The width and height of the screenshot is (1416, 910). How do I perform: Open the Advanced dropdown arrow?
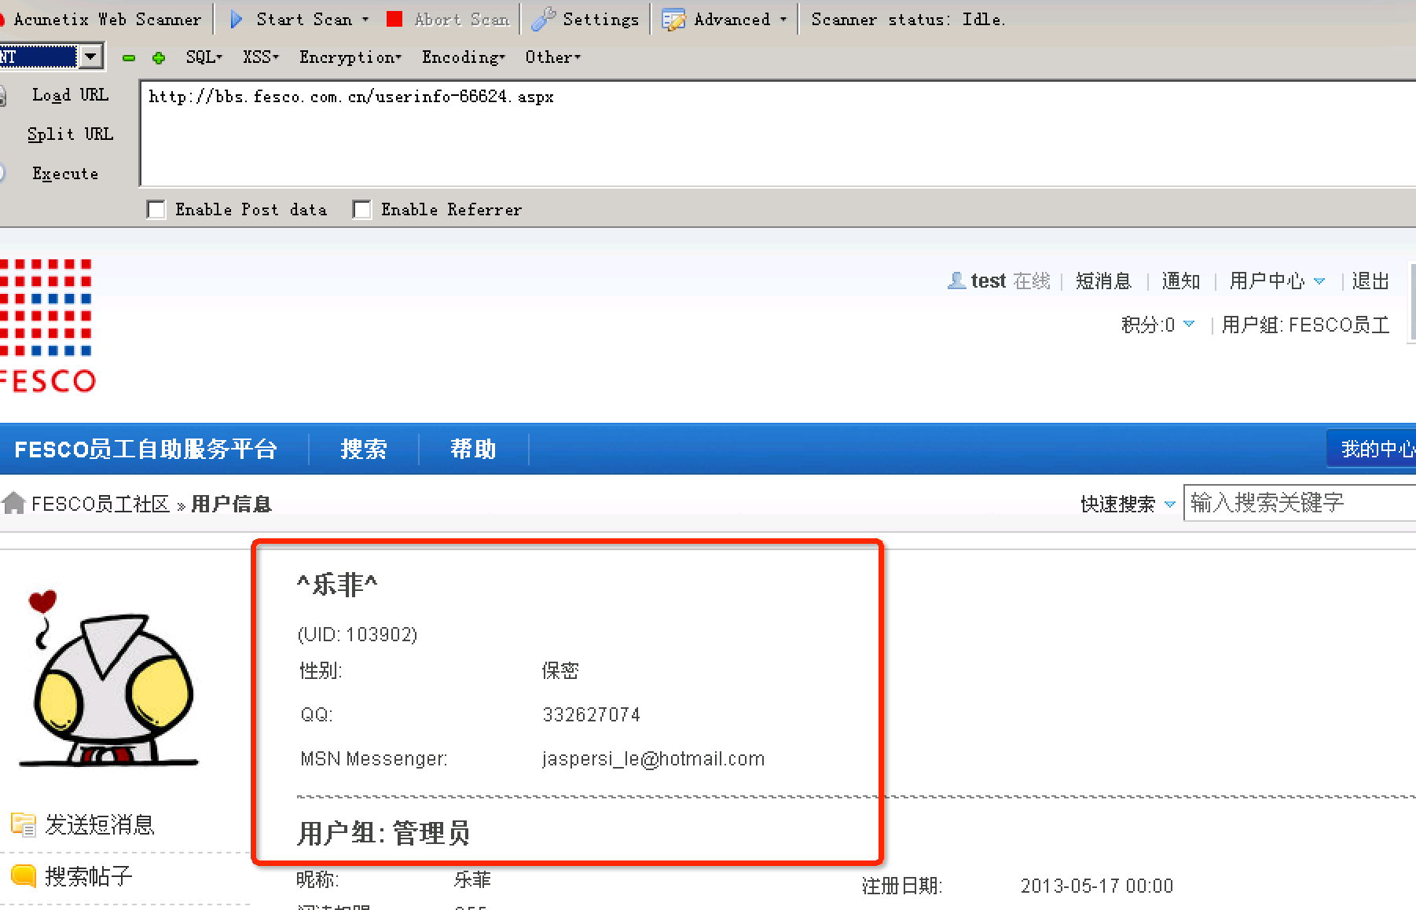pyautogui.click(x=783, y=20)
